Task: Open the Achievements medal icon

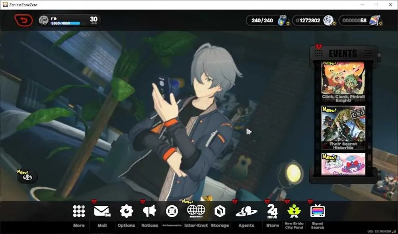Action: (172, 211)
